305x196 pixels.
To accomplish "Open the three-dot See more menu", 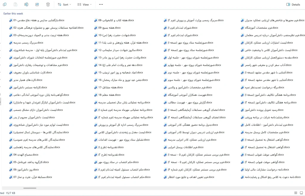I will pyautogui.click(x=101, y=4).
